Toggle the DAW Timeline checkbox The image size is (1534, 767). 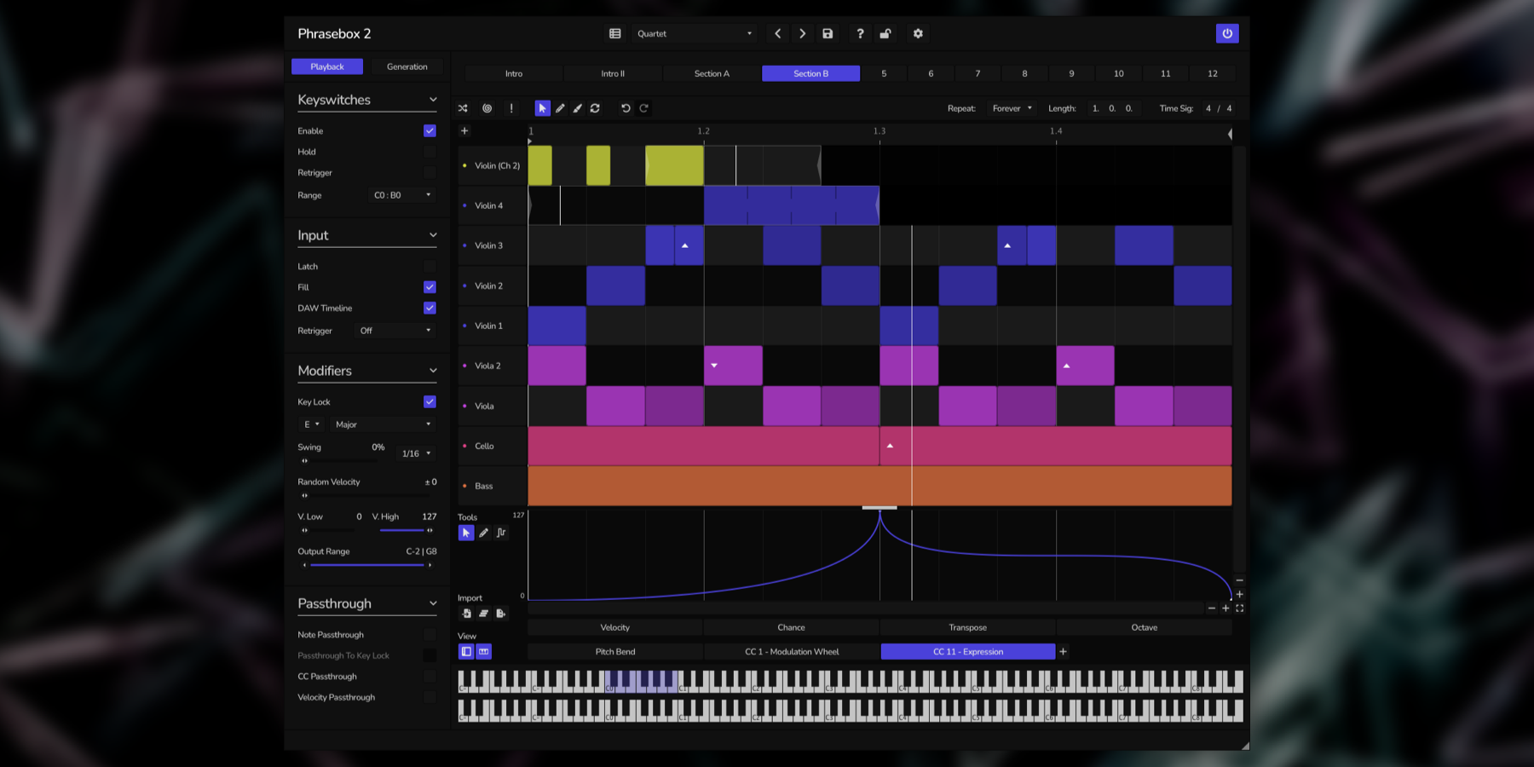430,308
